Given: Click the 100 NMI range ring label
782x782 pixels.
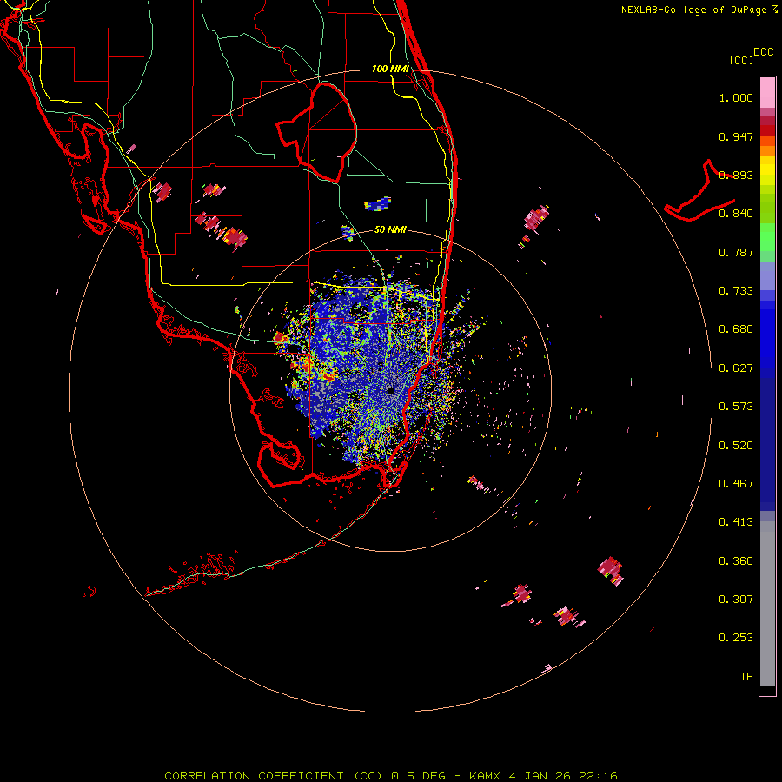Looking at the screenshot, I should coord(390,69).
